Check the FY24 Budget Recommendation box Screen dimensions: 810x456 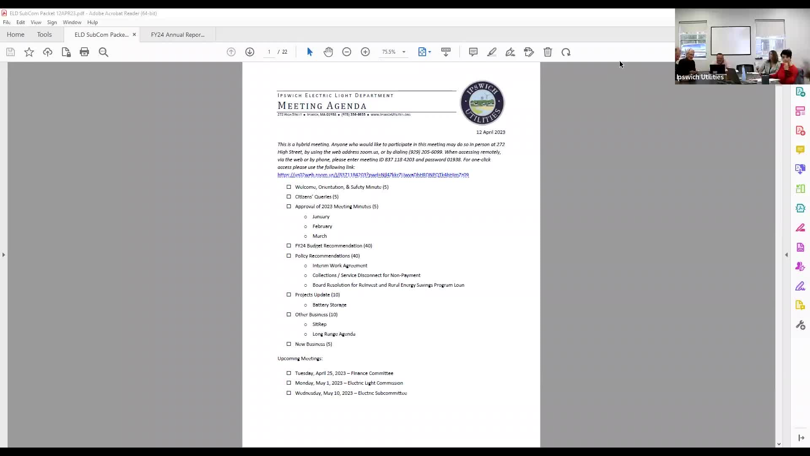(289, 246)
